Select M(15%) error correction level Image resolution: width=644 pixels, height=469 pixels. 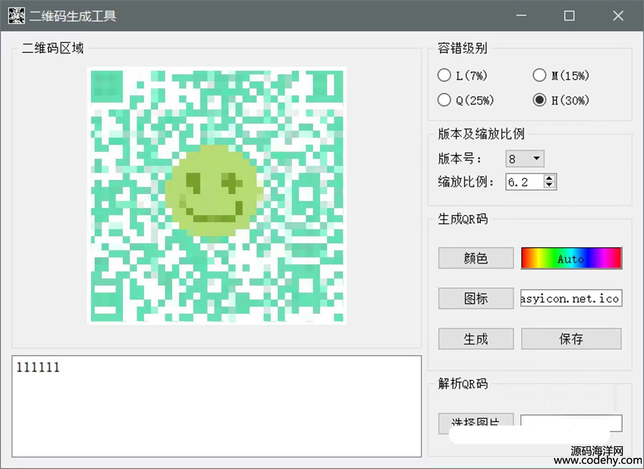(539, 76)
